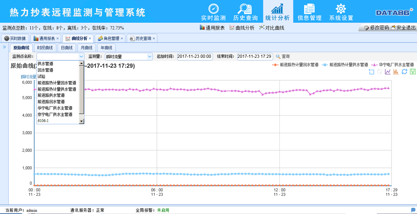This screenshot has height=214, width=417.
Task: Click the 安全退出 logout link
Action: tap(403, 28)
